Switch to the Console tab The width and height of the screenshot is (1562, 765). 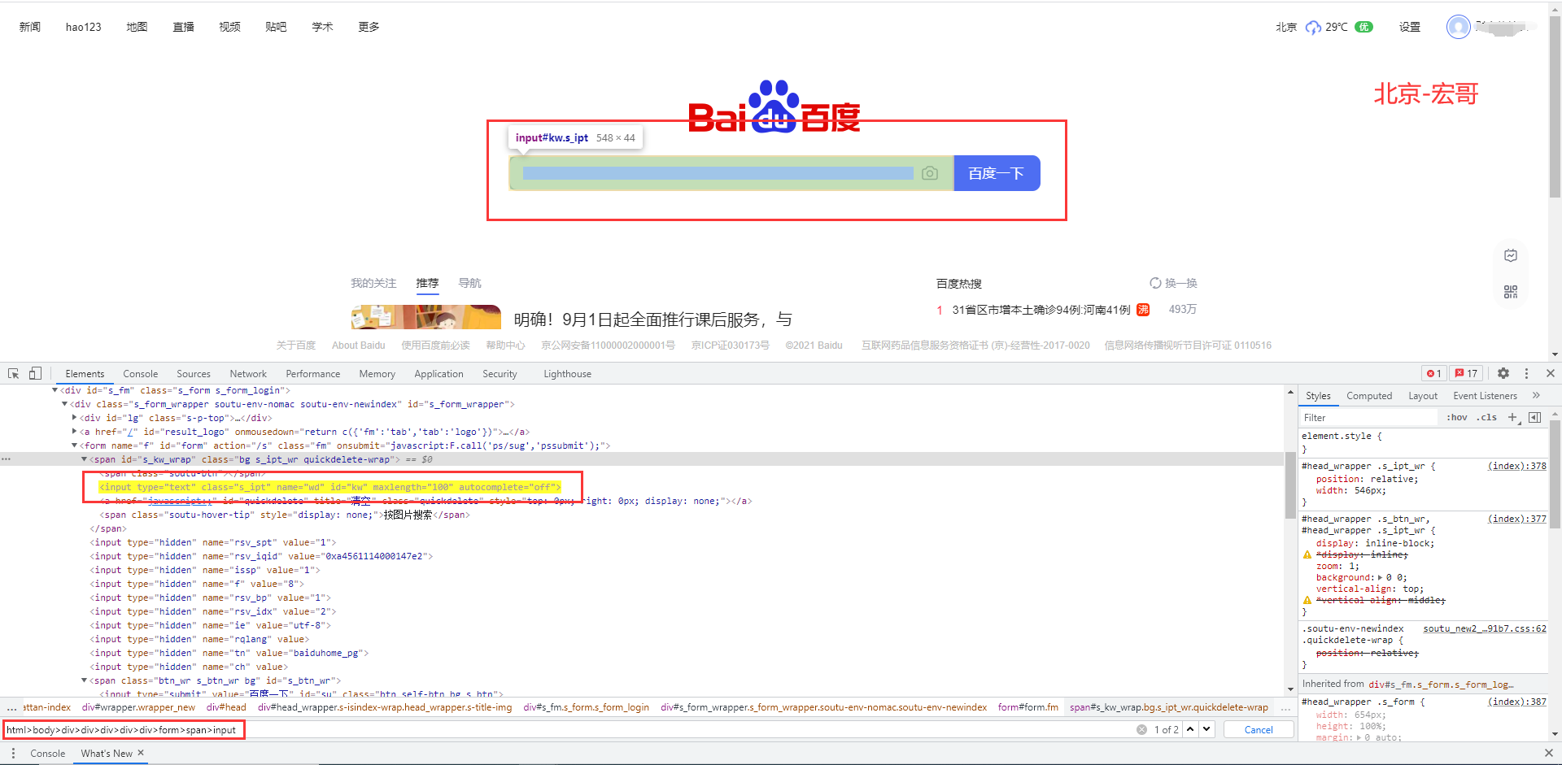pos(141,374)
